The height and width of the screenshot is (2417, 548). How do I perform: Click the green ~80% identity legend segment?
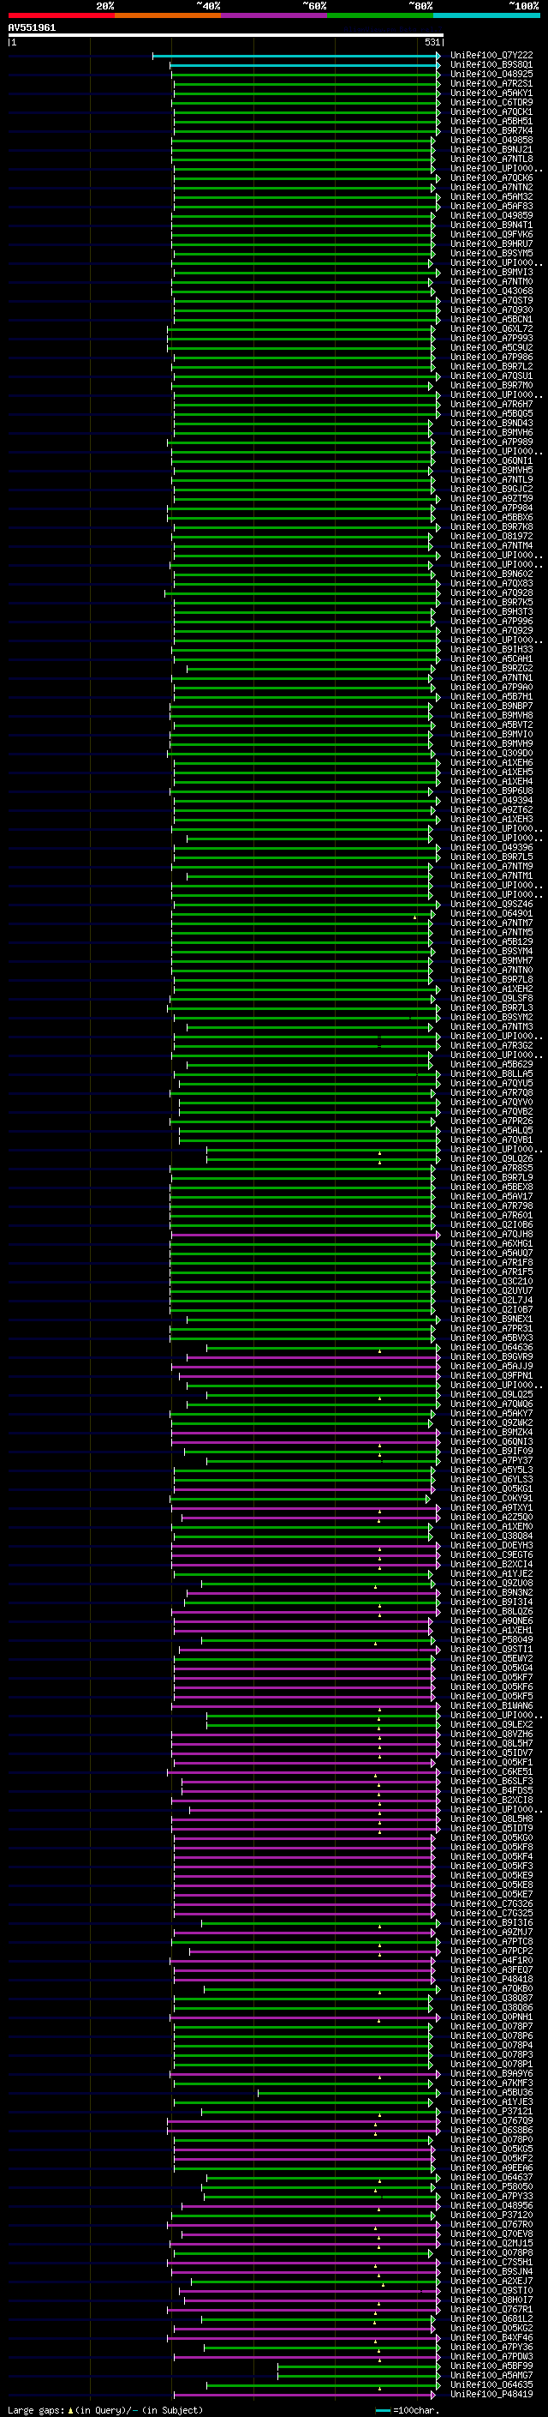tap(380, 15)
